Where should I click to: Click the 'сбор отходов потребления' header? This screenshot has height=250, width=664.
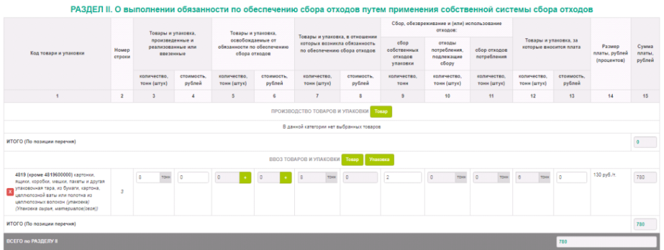491,53
